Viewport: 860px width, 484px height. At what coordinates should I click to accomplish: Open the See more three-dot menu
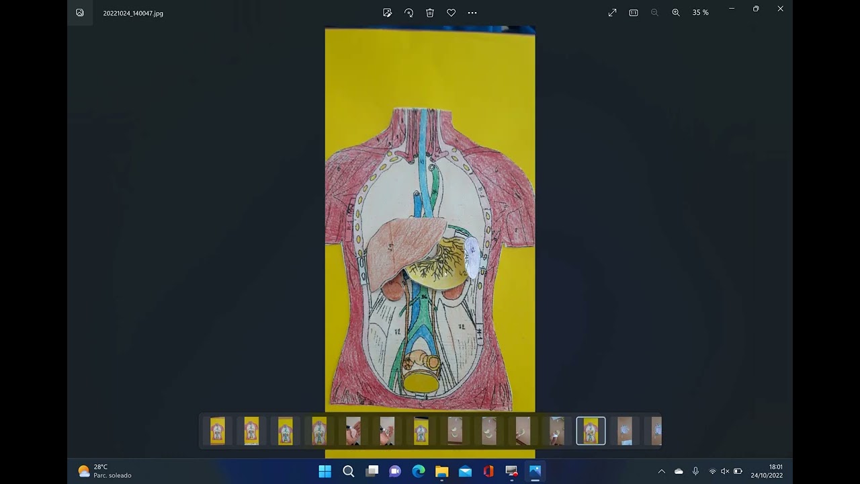tap(472, 13)
